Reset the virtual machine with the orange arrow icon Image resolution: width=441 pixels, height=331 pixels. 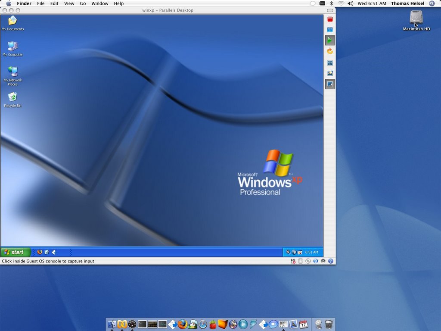point(330,51)
